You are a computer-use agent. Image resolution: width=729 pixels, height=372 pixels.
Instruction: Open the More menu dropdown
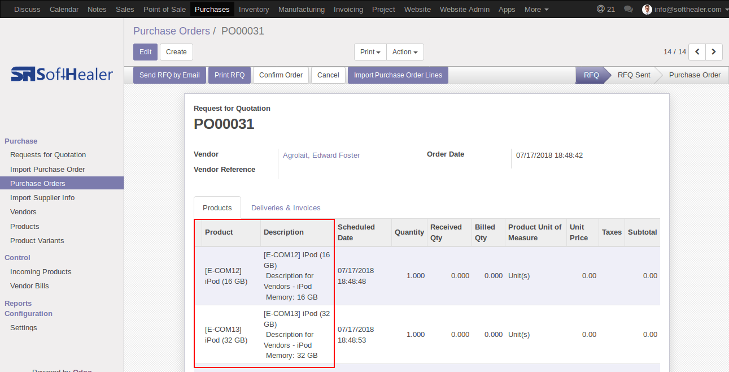coord(536,9)
